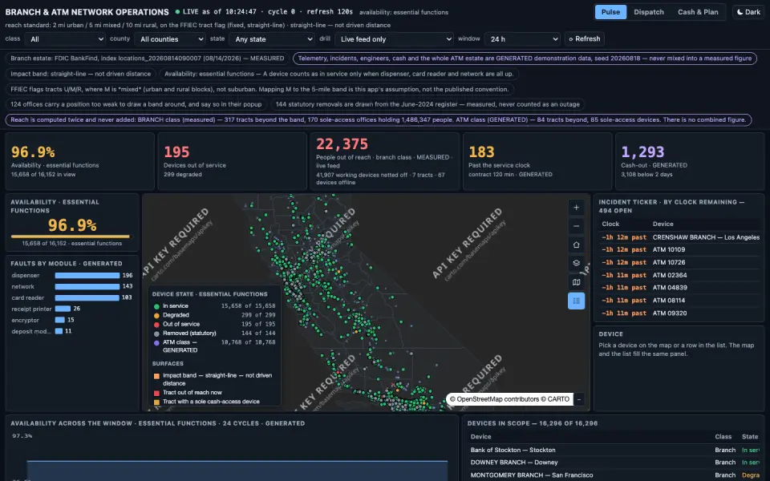Click the 96.9% availability card
Image resolution: width=770 pixels, height=481 pixels.
click(79, 161)
